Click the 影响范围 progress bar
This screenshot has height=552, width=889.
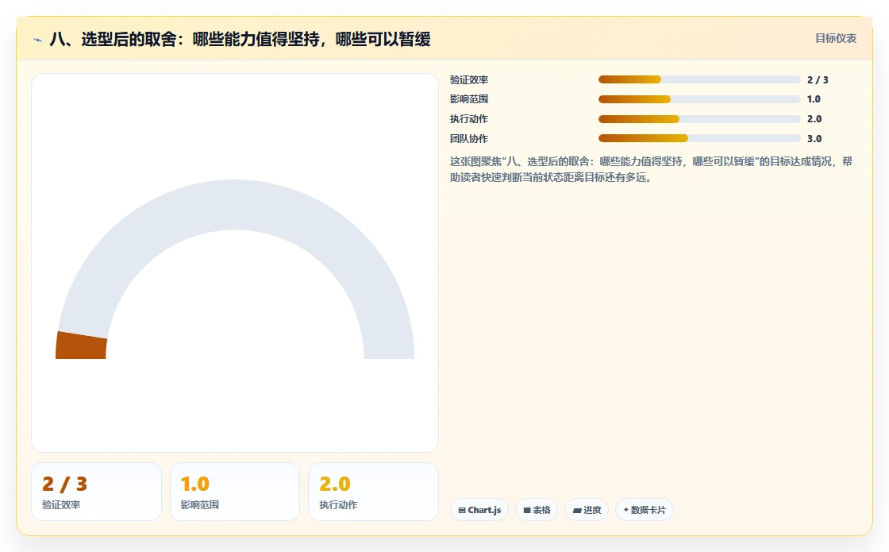[x=699, y=99]
